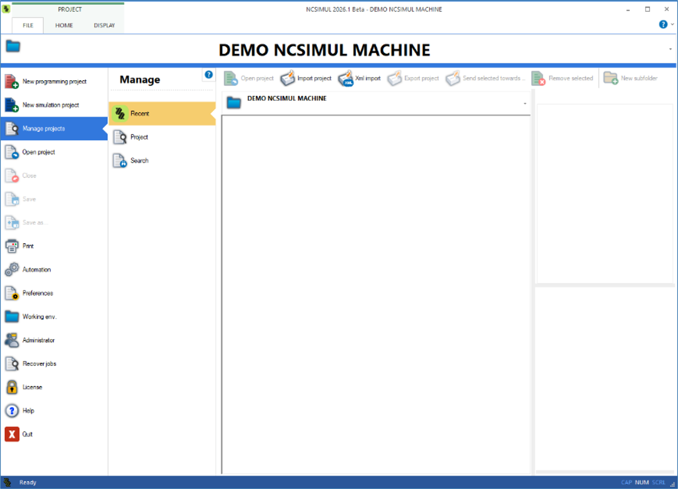Open the Working env. folder entry
This screenshot has height=489, width=678.
pyautogui.click(x=54, y=317)
